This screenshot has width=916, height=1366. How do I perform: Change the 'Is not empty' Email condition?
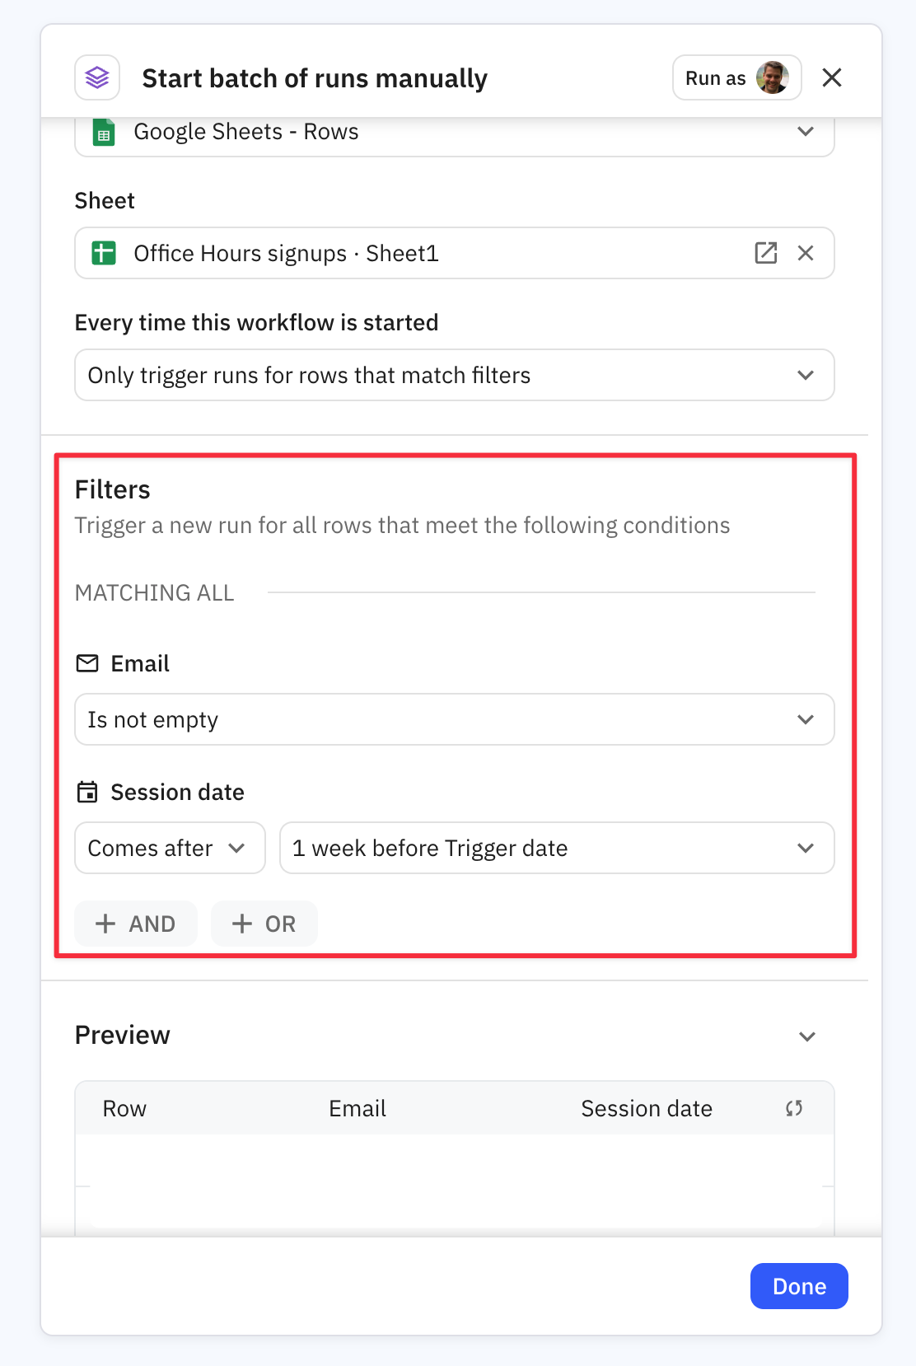[455, 719]
